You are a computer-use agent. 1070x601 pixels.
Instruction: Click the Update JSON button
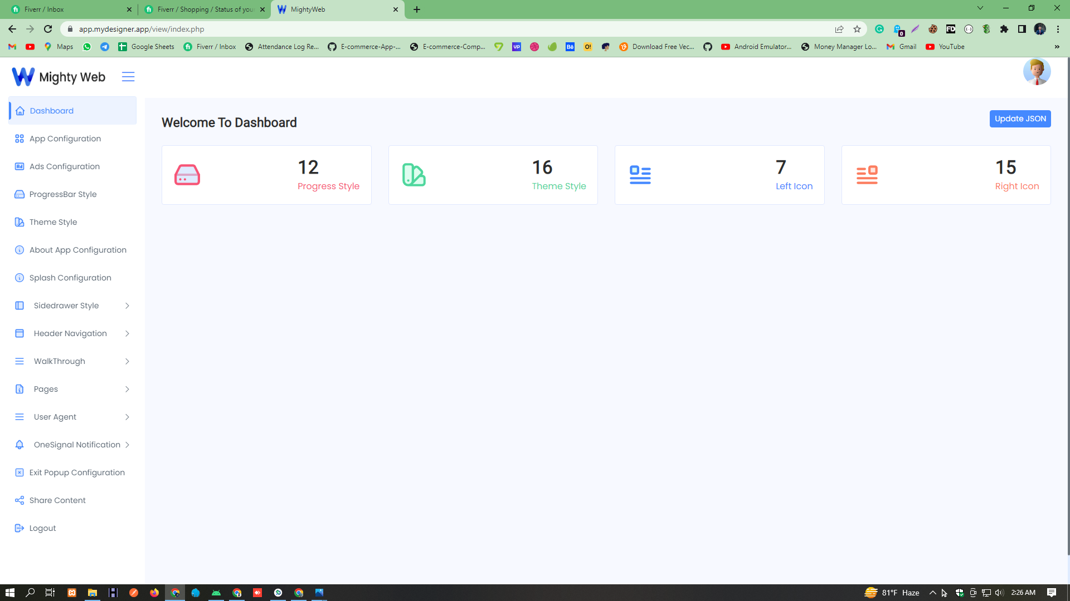point(1020,119)
